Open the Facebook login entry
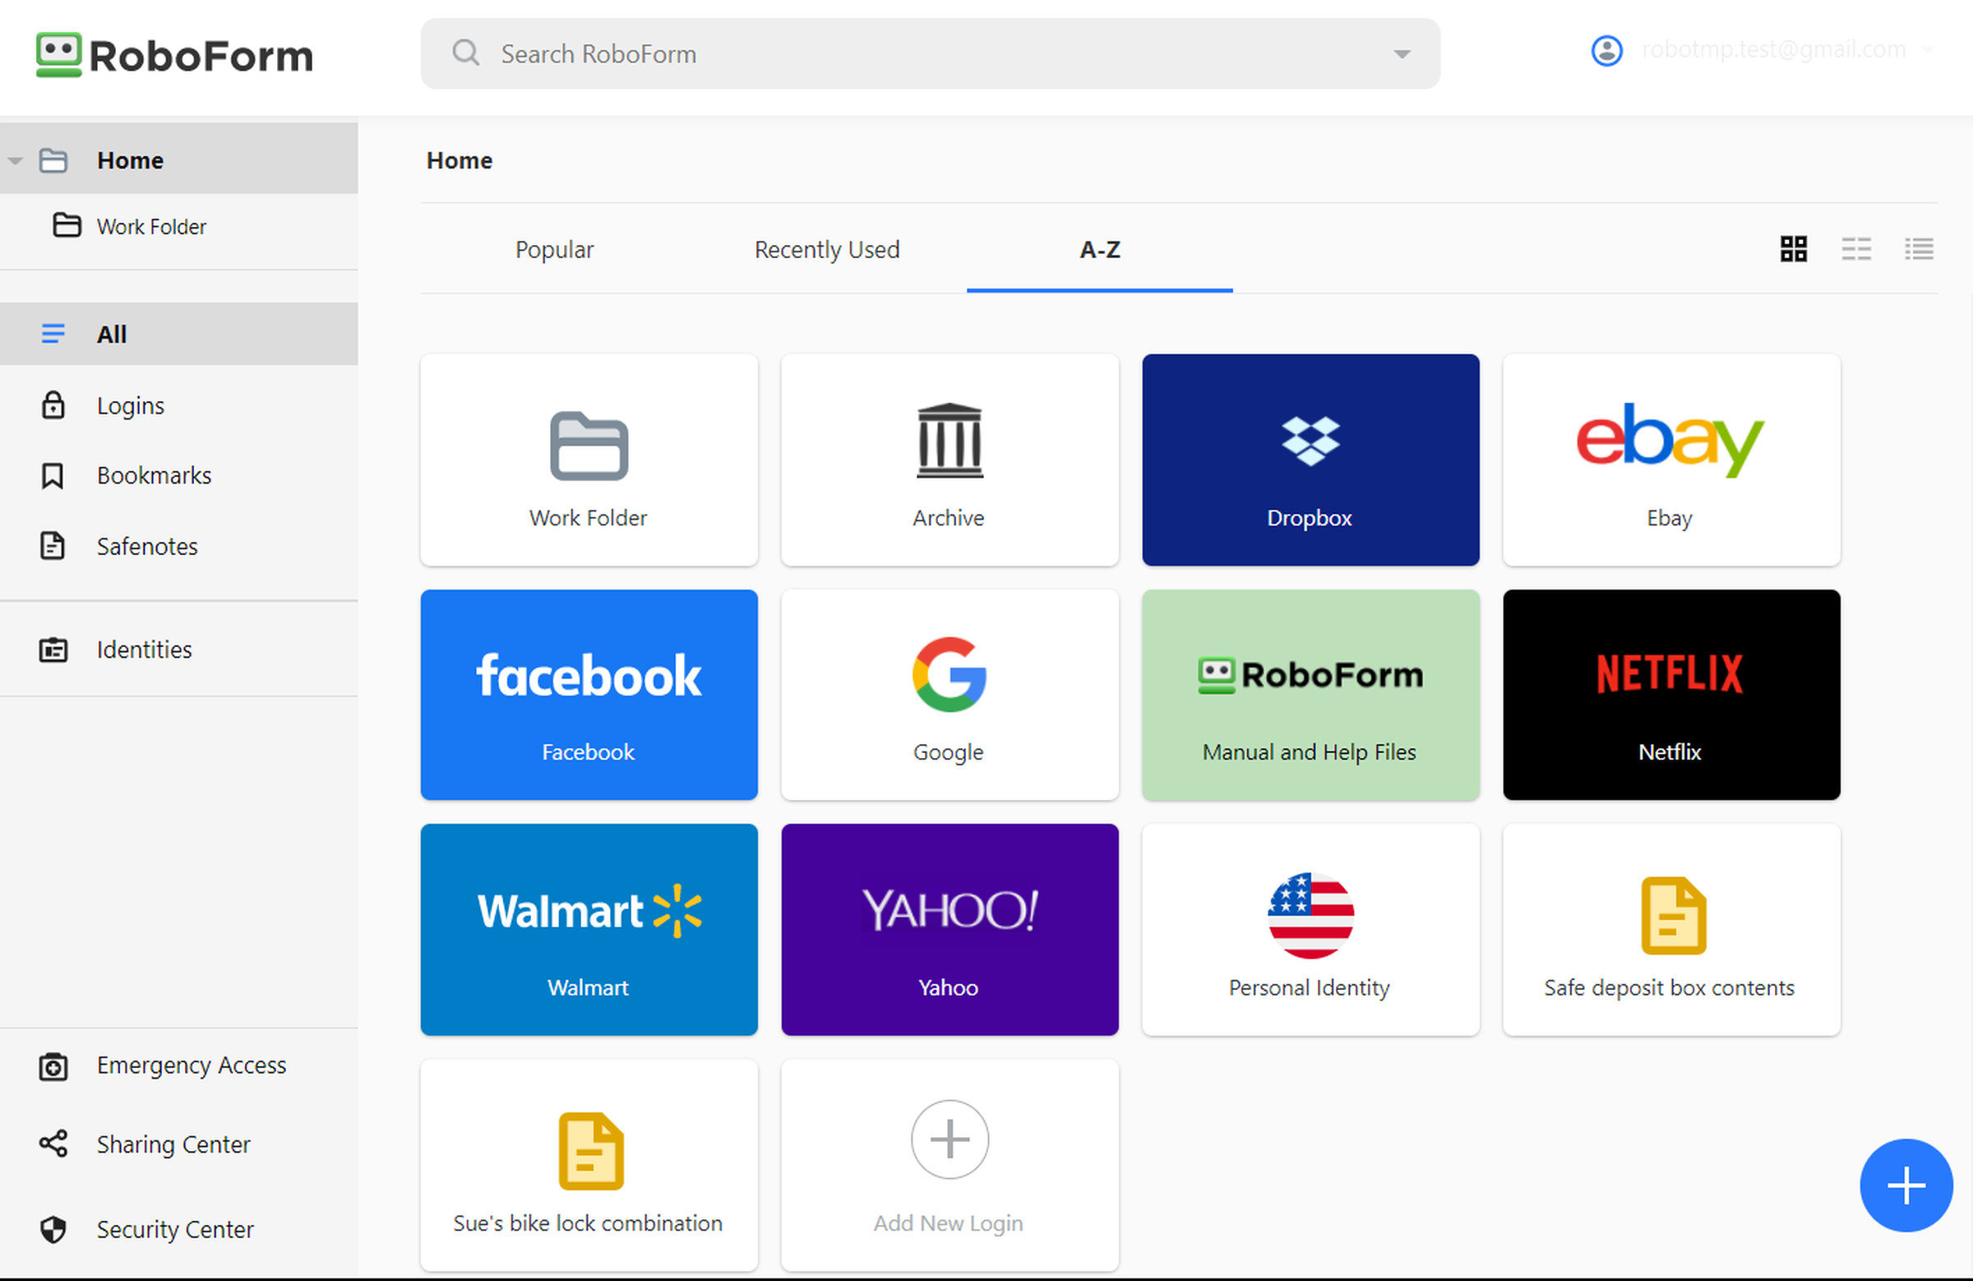This screenshot has width=1973, height=1281. (x=588, y=695)
